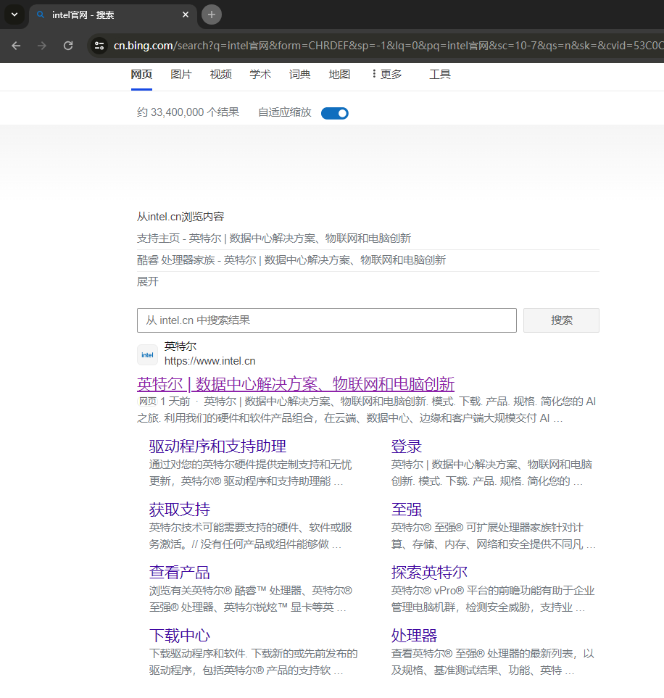Open a new browser tab

(212, 14)
